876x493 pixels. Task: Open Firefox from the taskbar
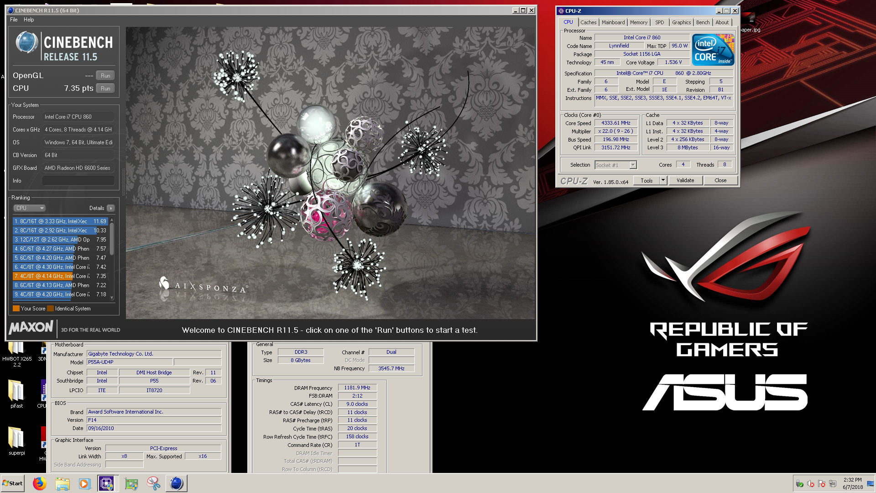tap(40, 483)
